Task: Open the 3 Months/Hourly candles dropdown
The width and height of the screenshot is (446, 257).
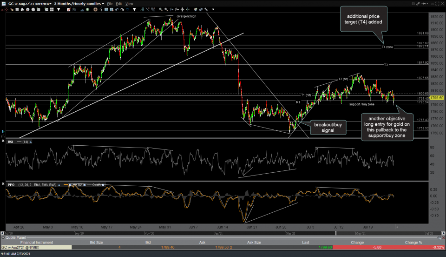Action: [78, 3]
